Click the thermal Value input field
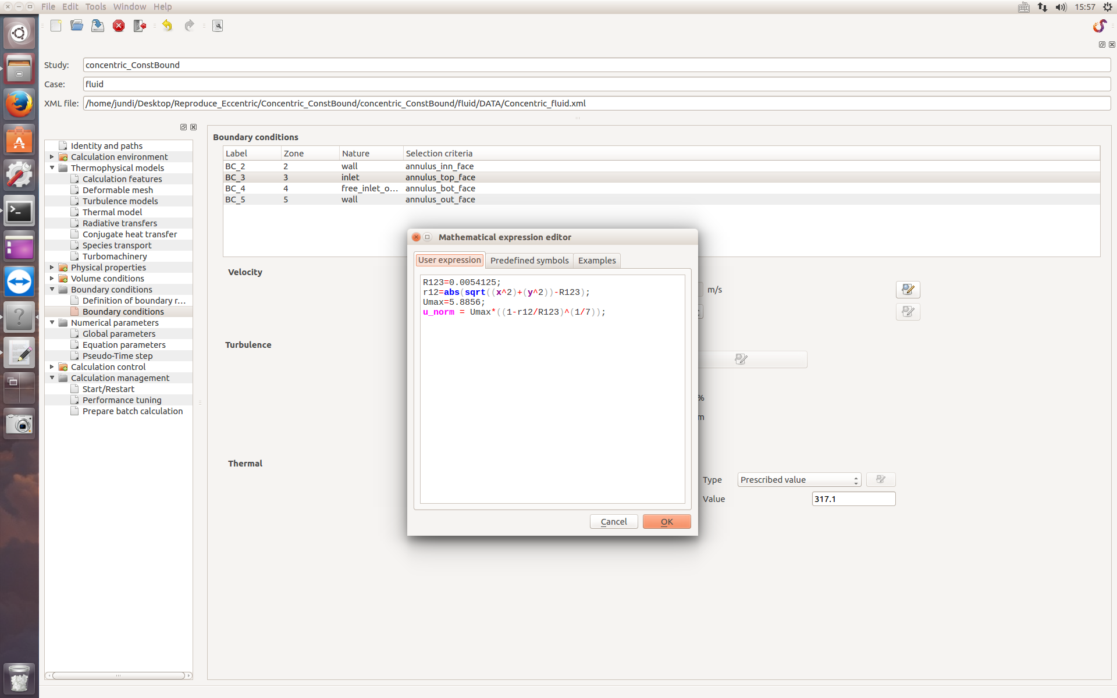The height and width of the screenshot is (698, 1117). [x=853, y=499]
